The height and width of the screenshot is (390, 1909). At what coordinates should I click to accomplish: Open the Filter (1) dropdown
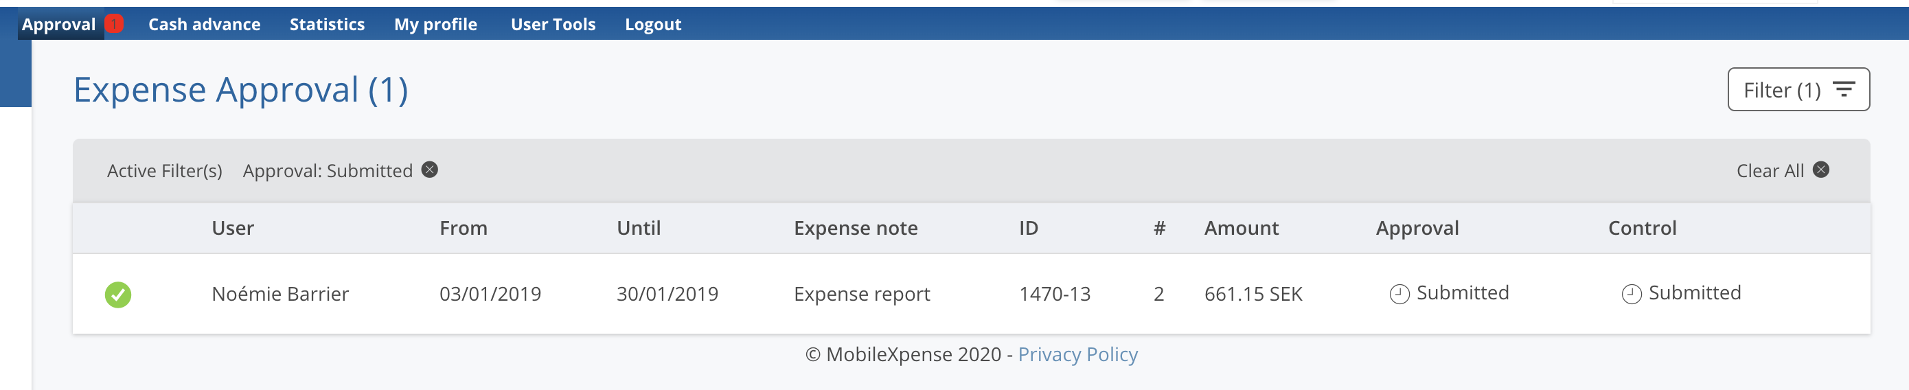[x=1798, y=90]
